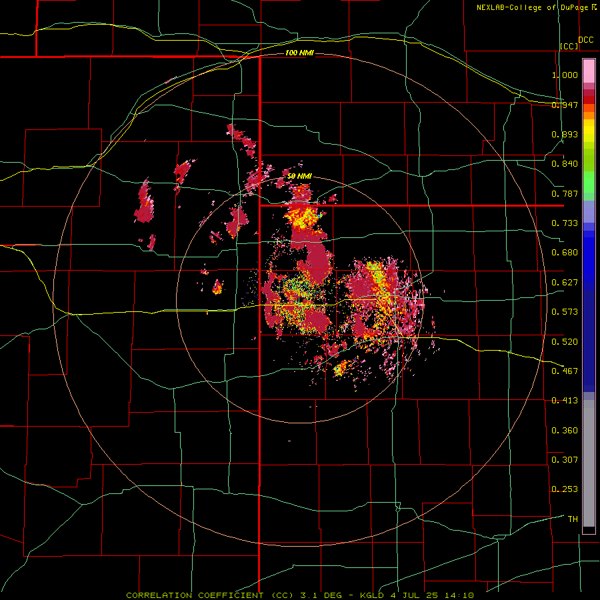This screenshot has width=600, height=600.
Task: Click the 0.627 scale value
Action: [x=565, y=283]
